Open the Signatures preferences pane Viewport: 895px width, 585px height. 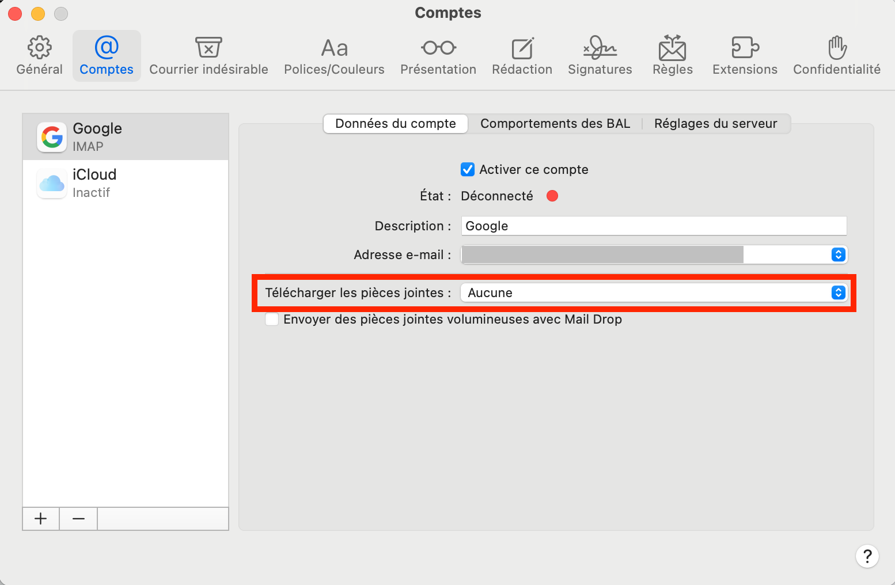(600, 56)
